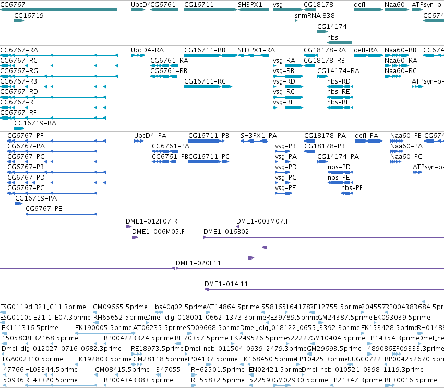Viewport: 444px width, 388px height.
Task: Open protein CG18178-PA
Action: pyautogui.click(x=309, y=141)
